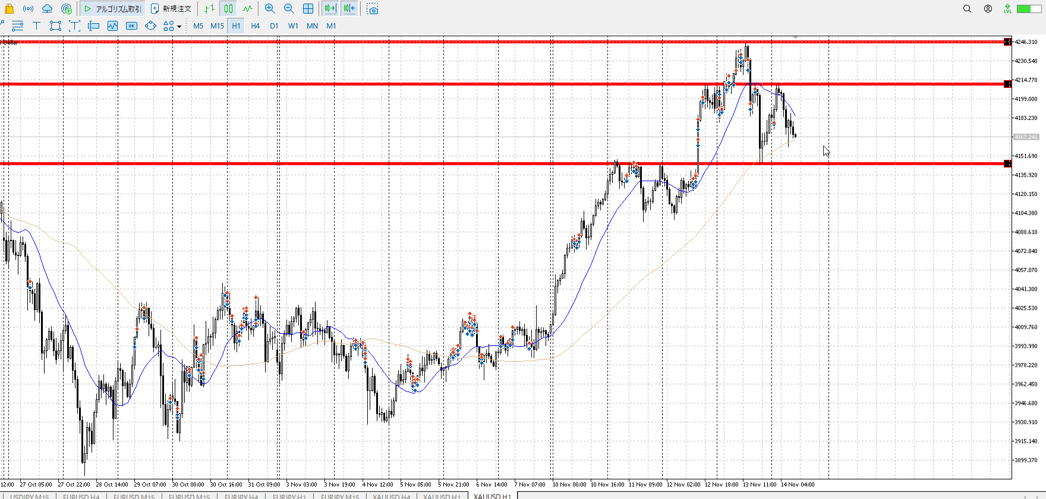Zoom in on the chart

(270, 9)
